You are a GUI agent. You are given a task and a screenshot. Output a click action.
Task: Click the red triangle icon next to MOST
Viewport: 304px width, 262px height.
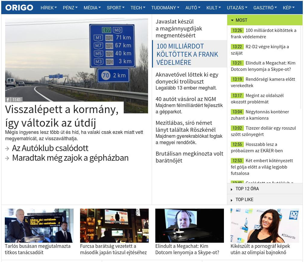click(x=232, y=20)
